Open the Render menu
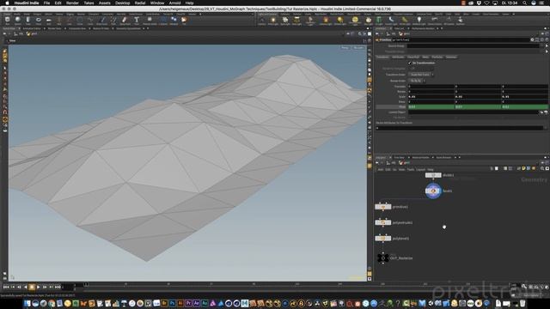The image size is (550, 309). [x=72, y=3]
